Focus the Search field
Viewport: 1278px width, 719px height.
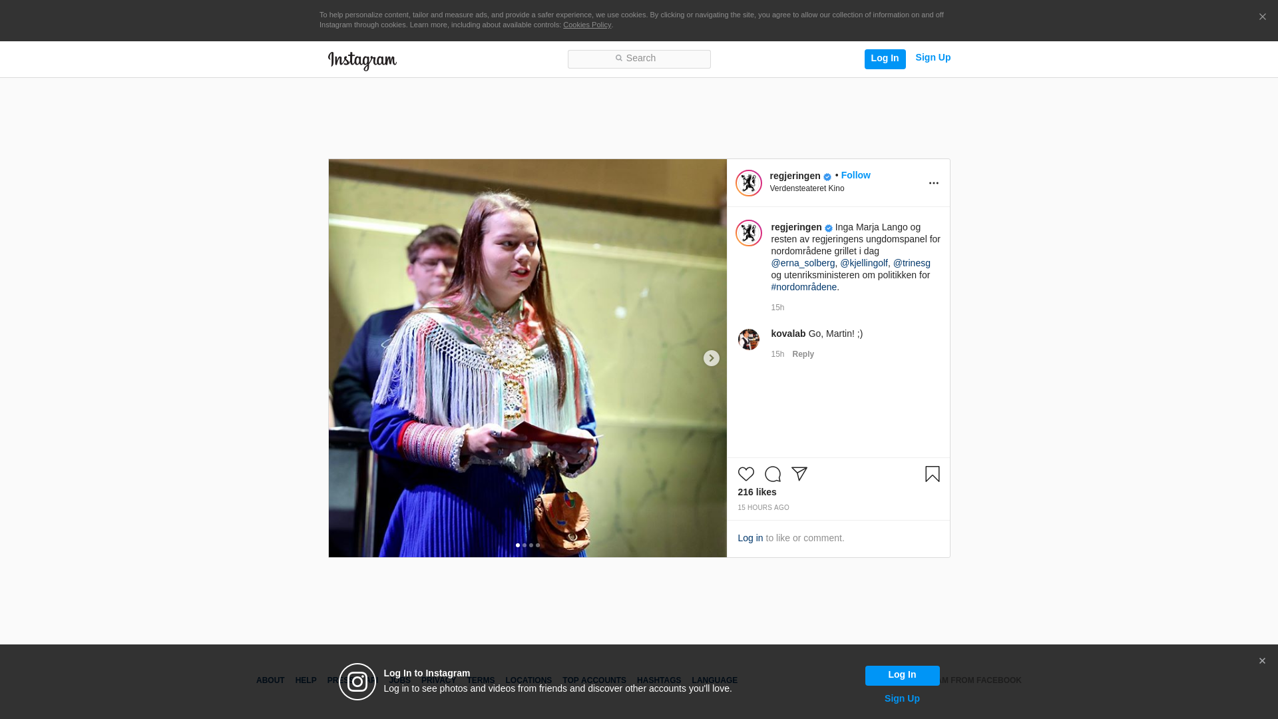tap(639, 59)
